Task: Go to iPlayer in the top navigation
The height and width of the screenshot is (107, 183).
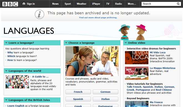Action: (x=96, y=4)
